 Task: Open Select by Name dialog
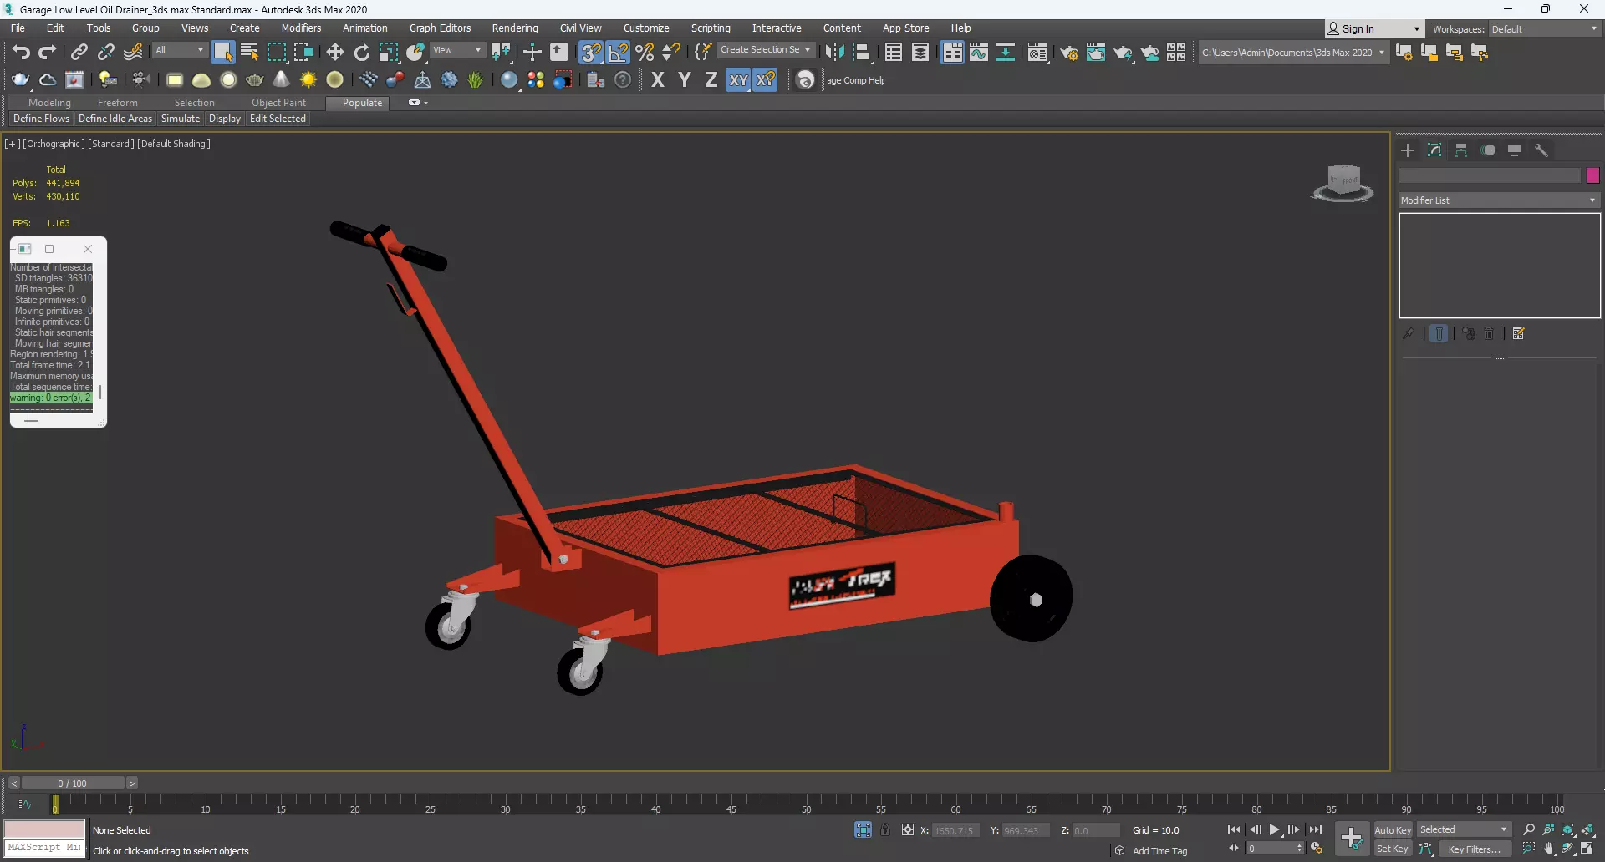(x=249, y=53)
